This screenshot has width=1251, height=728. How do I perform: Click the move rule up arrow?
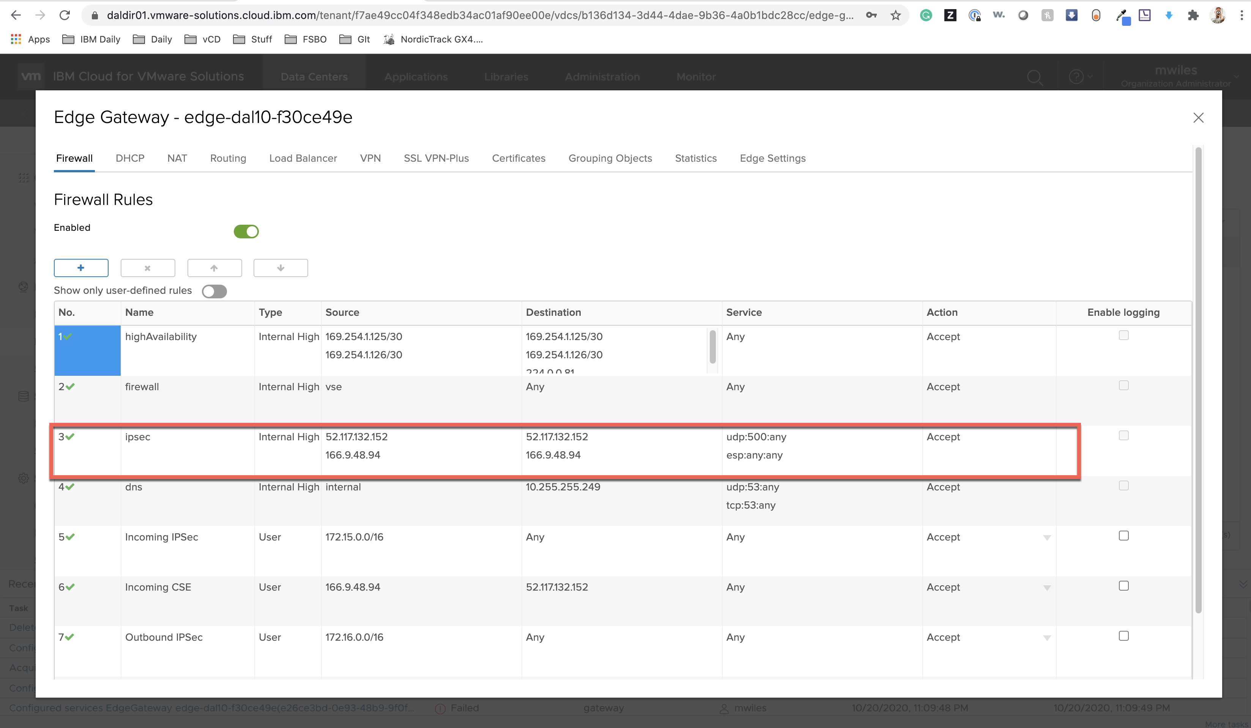(214, 268)
